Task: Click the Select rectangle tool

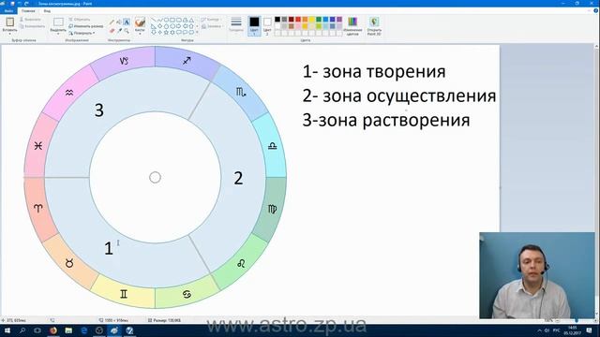Action: (x=58, y=22)
